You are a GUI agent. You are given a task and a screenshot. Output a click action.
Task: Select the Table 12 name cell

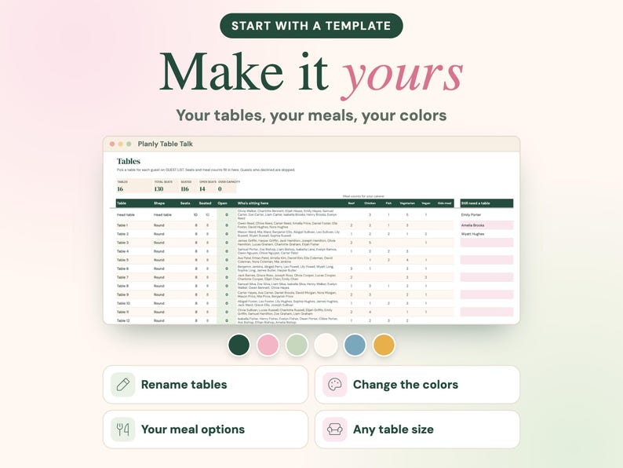[123, 320]
